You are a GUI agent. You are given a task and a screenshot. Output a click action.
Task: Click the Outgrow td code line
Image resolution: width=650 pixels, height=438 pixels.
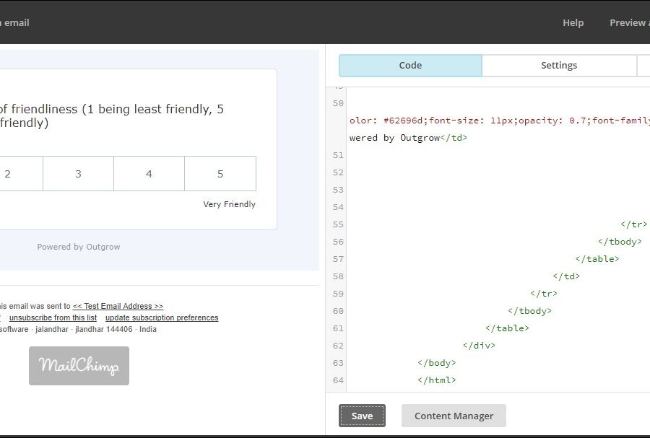click(408, 138)
